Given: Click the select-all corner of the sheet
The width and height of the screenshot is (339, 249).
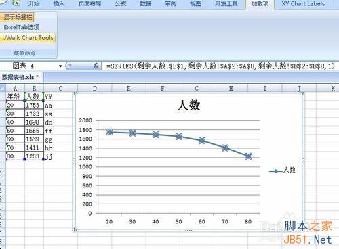Looking at the screenshot, I should 3,88.
